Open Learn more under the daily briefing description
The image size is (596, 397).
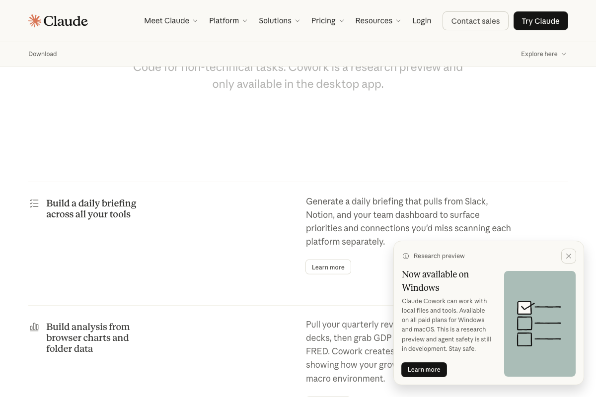point(328,266)
